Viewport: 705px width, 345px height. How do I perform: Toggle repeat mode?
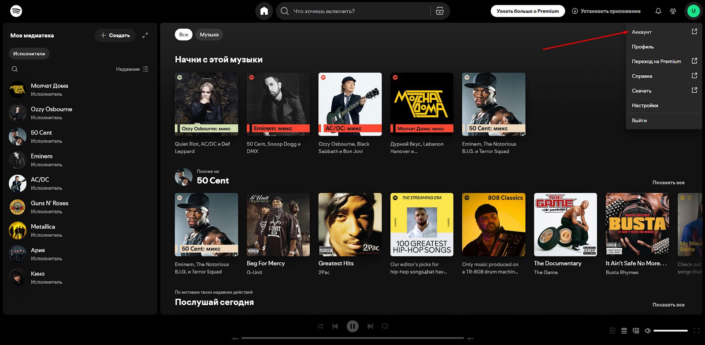click(385, 326)
